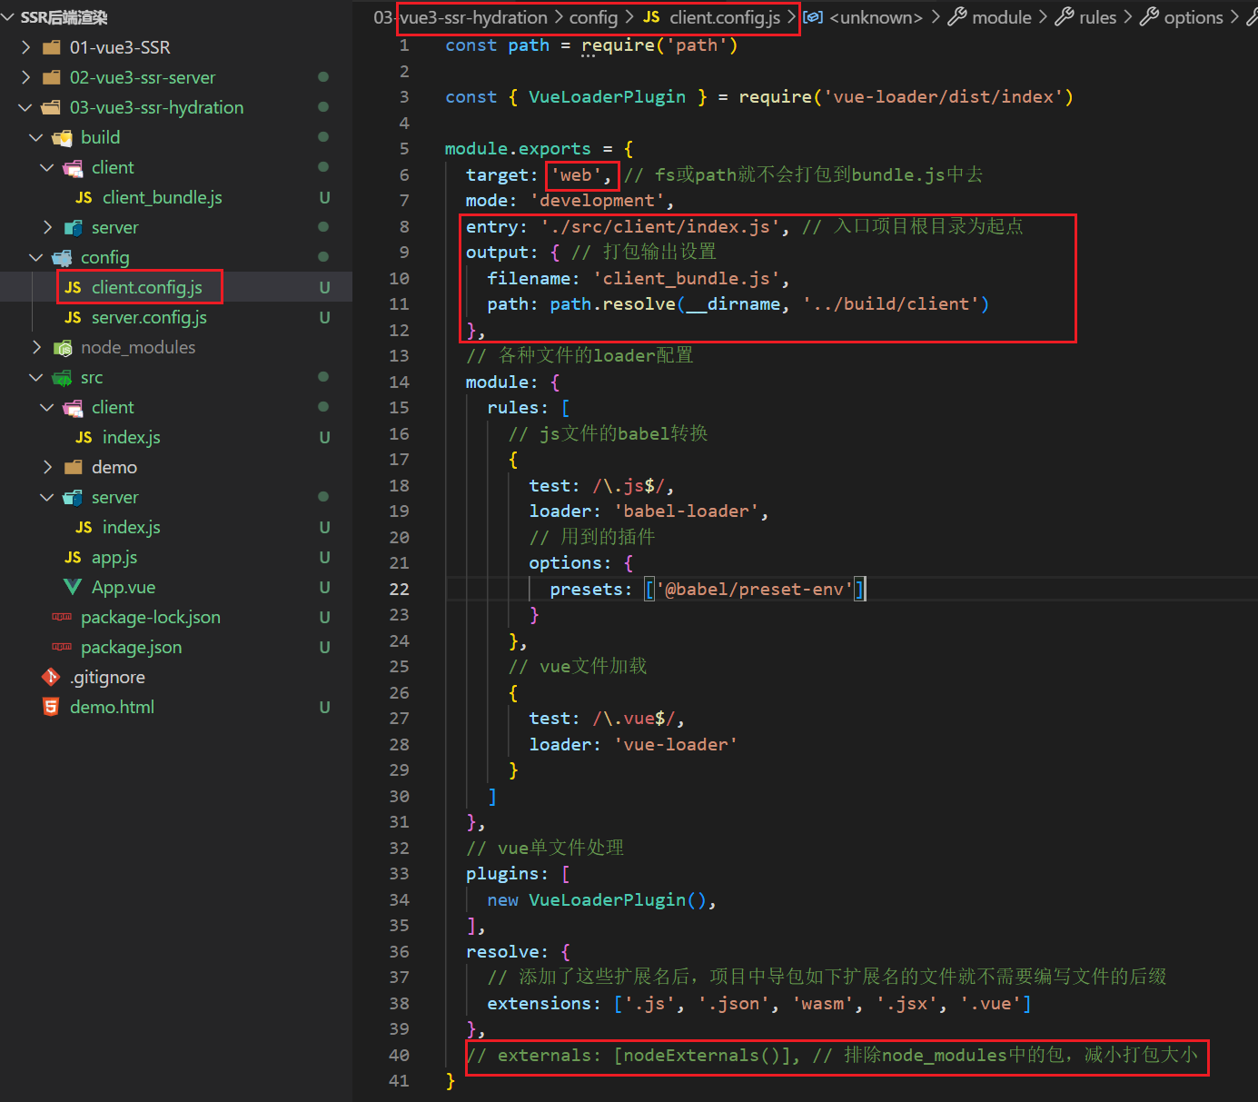Click the 'web' target value on line 6

pos(576,174)
